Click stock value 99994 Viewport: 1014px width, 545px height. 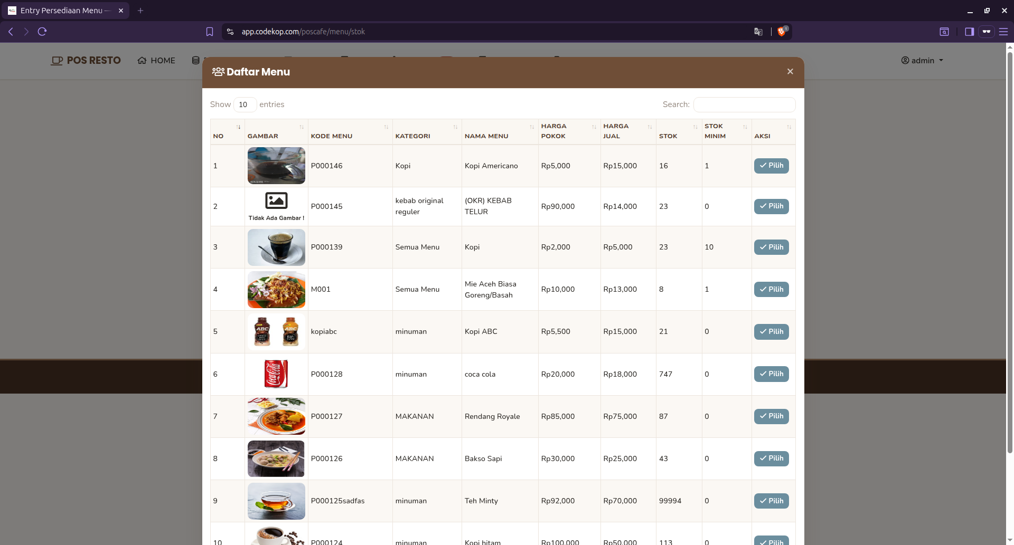(670, 501)
